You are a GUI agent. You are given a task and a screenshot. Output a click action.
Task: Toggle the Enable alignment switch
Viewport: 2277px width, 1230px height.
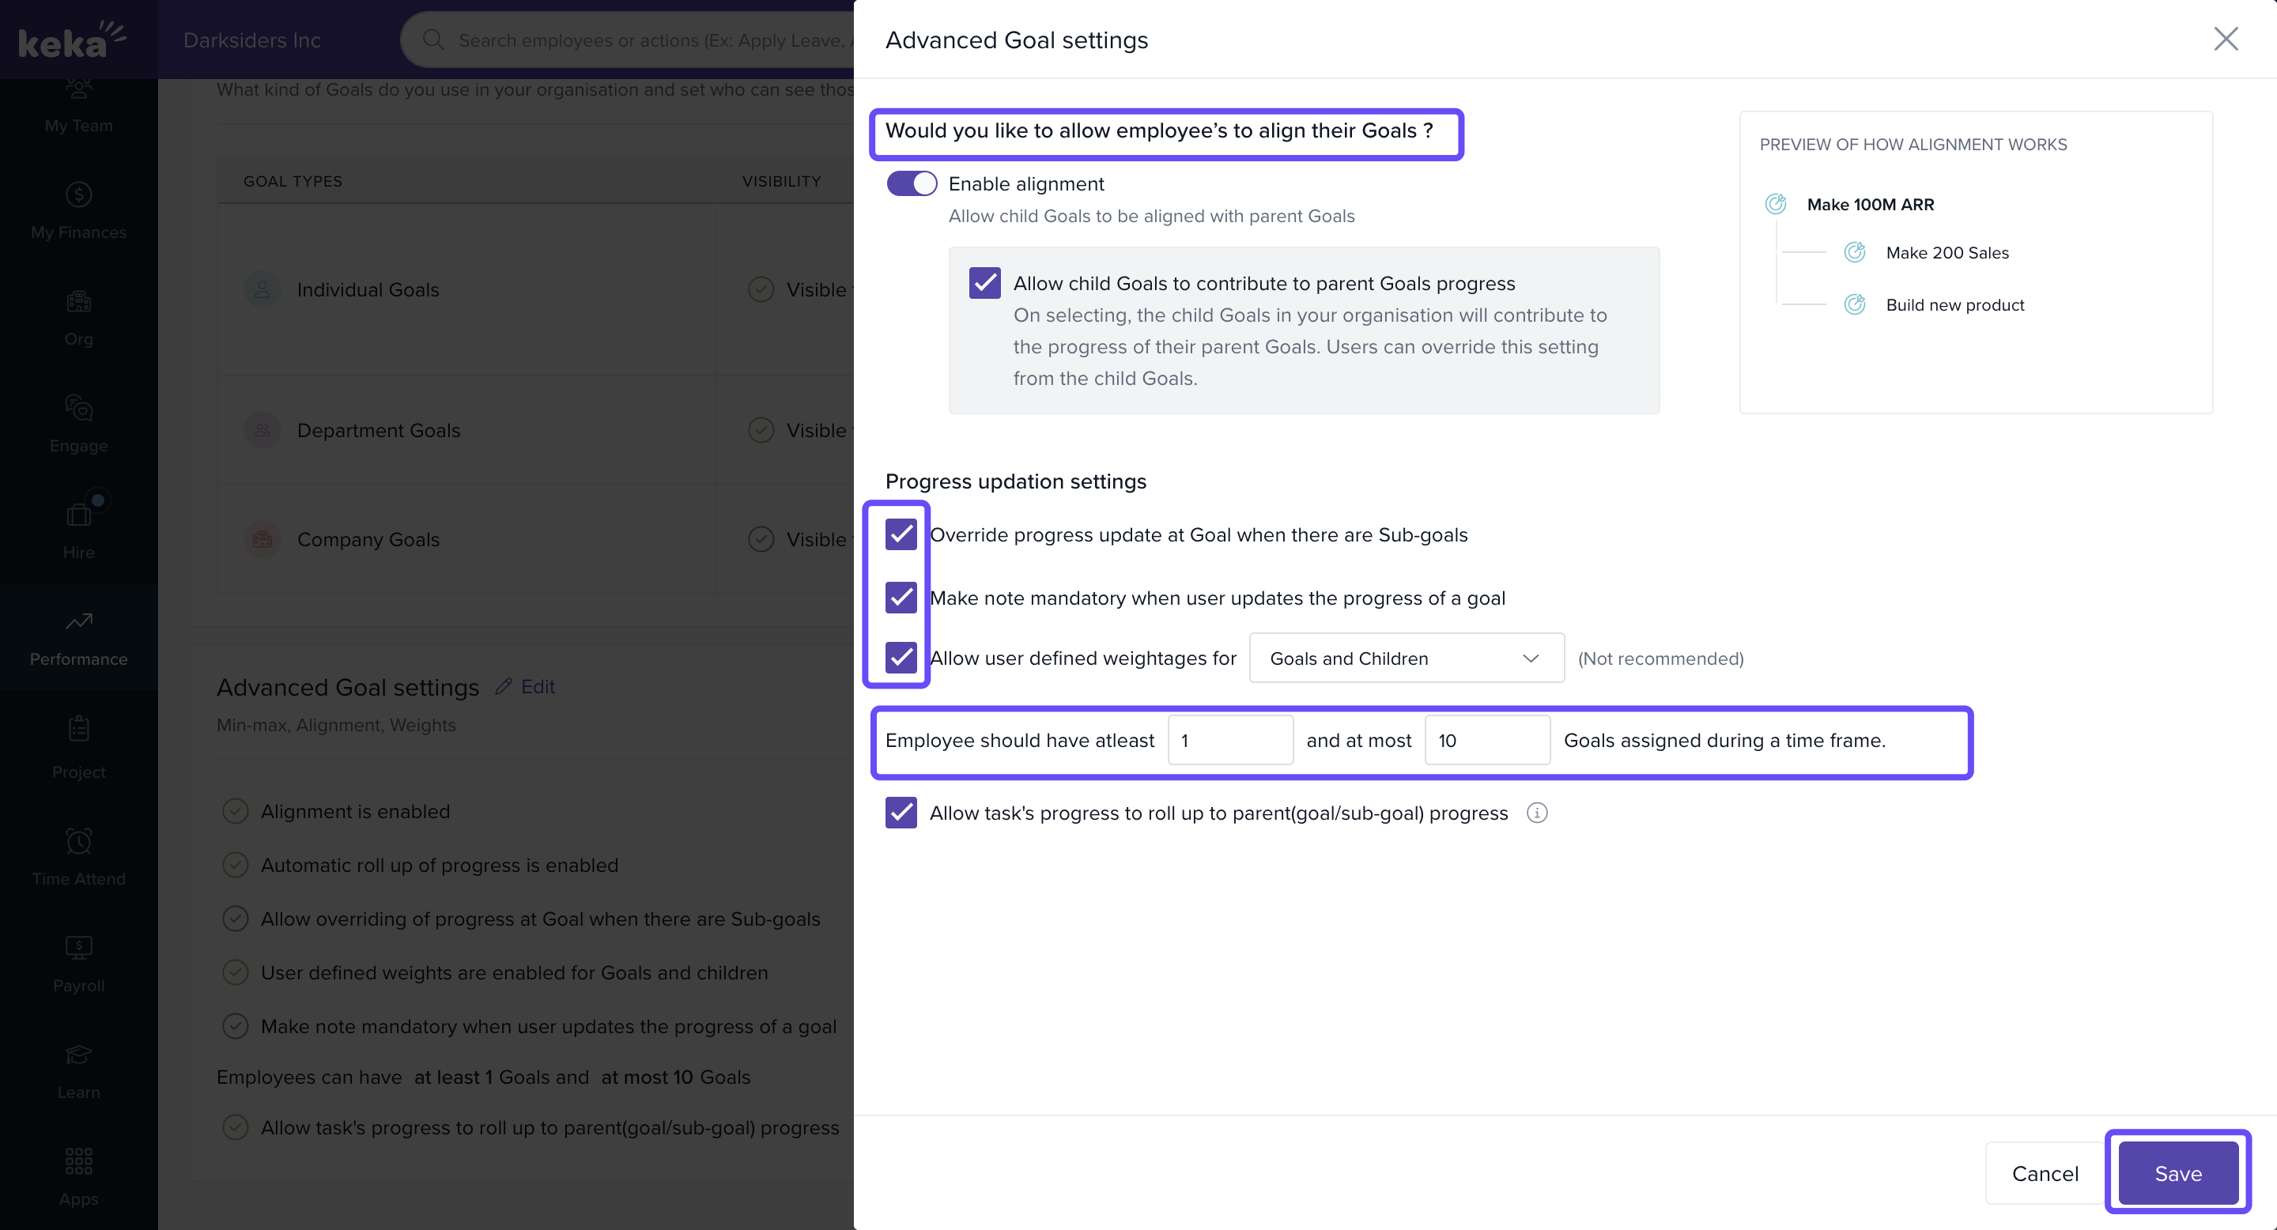coord(912,184)
